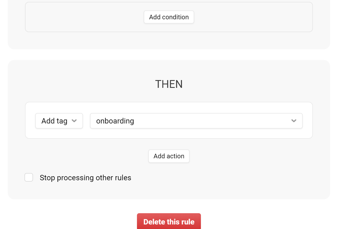Screen dimensions: 347x229
Task: Enable Stop processing other rules checkbox
Action: click(29, 177)
